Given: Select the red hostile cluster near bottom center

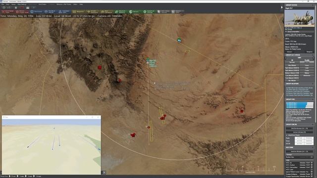Looking at the screenshot, I should 133,135.
